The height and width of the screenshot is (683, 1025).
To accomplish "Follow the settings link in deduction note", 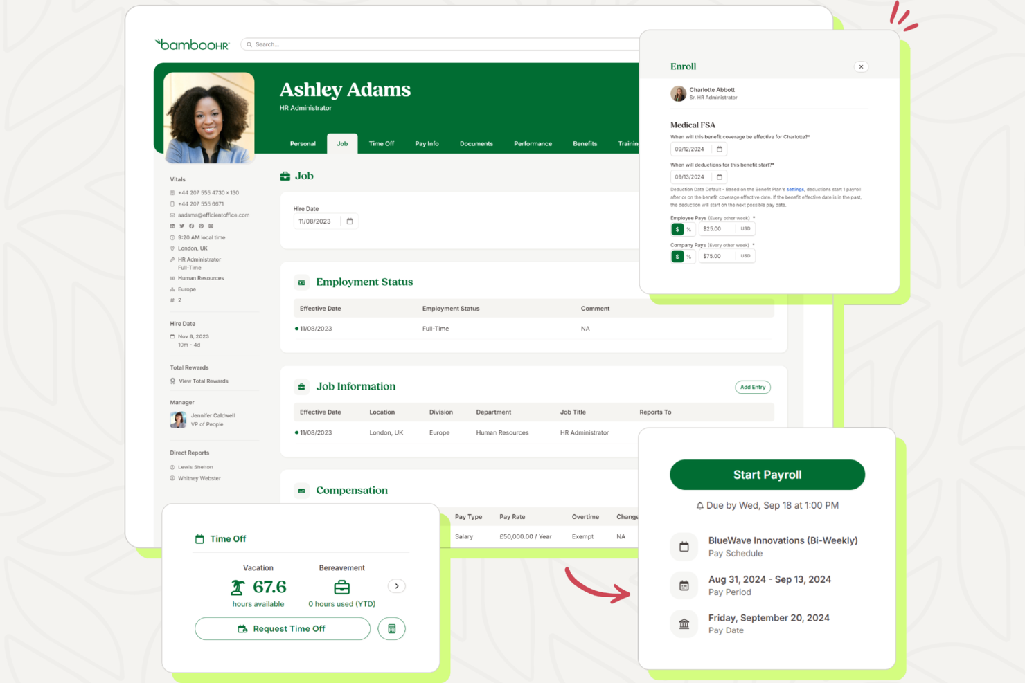I will click(795, 190).
